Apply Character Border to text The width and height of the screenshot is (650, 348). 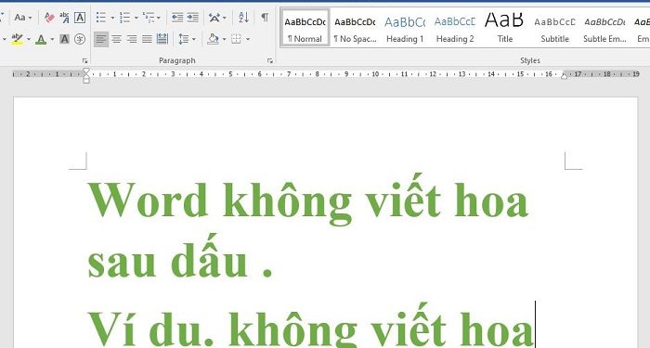point(80,18)
